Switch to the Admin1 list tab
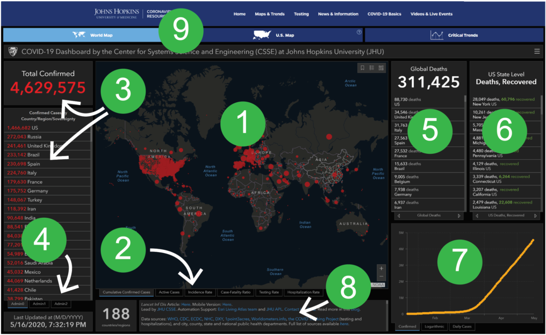546x335 pixels. click(x=39, y=304)
